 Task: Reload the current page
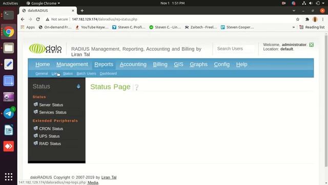[x=38, y=20]
